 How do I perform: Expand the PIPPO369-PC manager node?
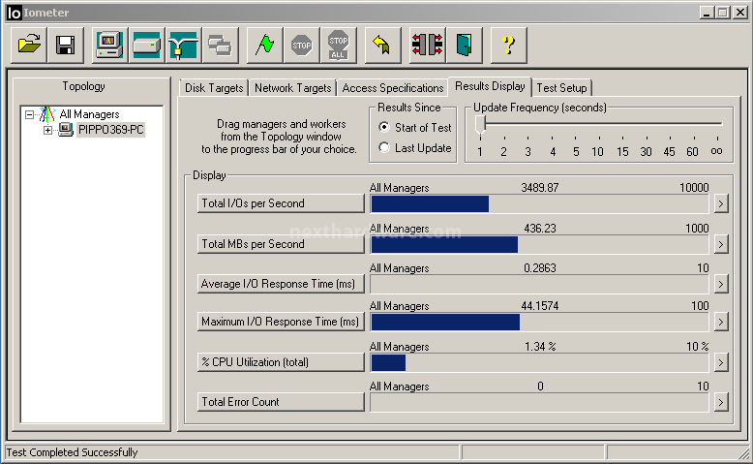[x=47, y=130]
